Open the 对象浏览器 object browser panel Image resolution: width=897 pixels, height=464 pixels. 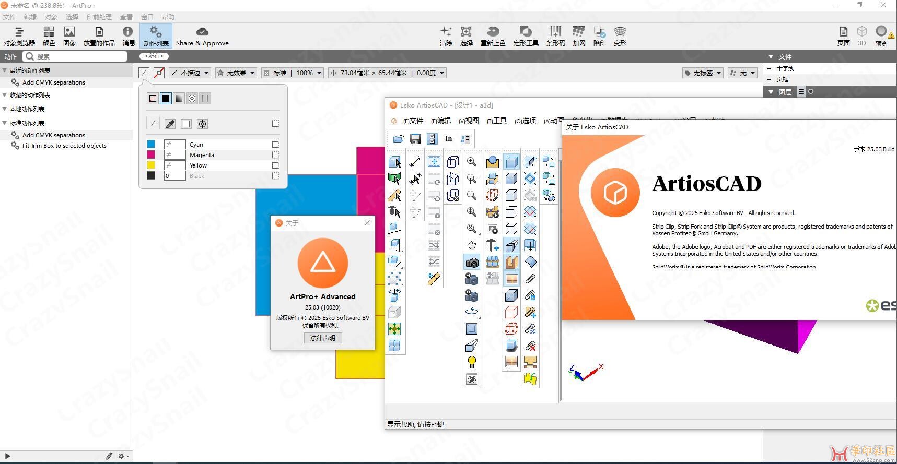pyautogui.click(x=19, y=36)
